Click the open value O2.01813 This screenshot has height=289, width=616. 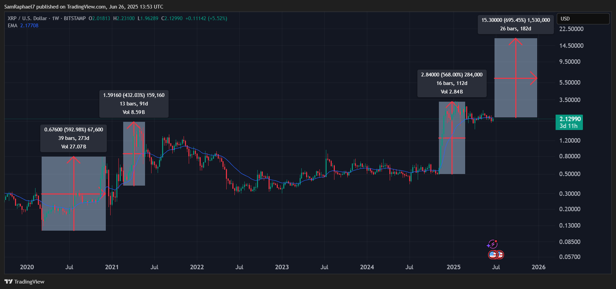pos(99,18)
